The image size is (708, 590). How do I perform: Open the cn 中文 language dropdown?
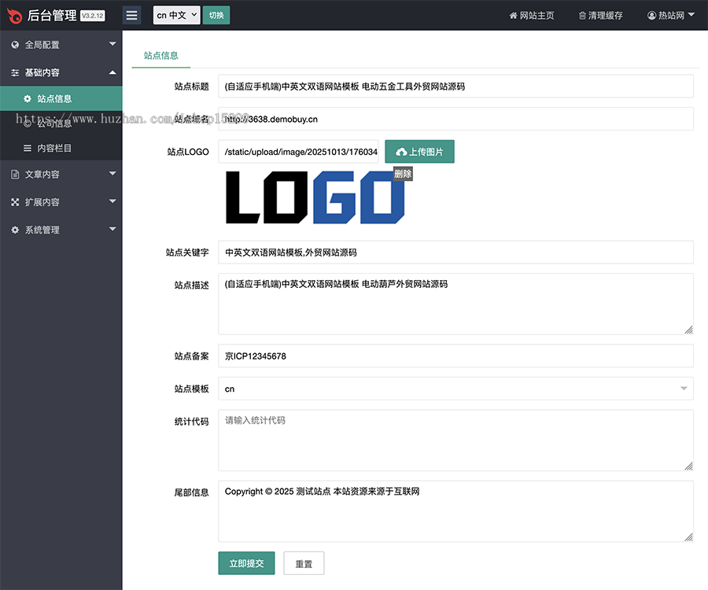(176, 16)
